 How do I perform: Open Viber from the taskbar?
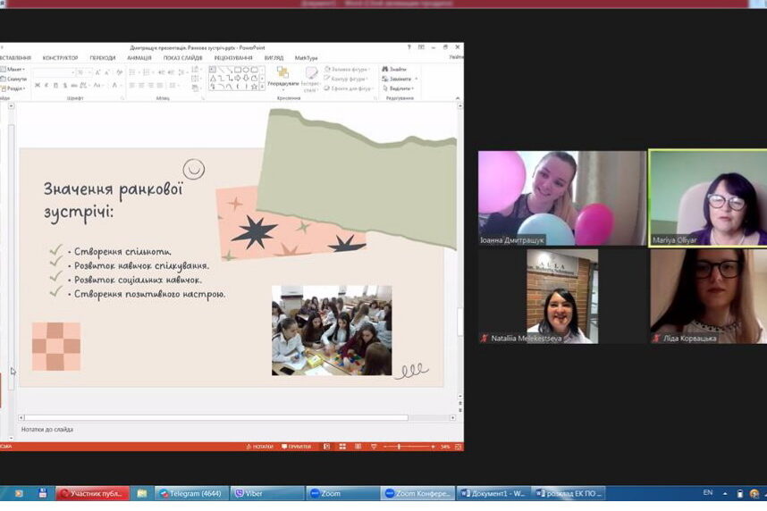tap(267, 493)
